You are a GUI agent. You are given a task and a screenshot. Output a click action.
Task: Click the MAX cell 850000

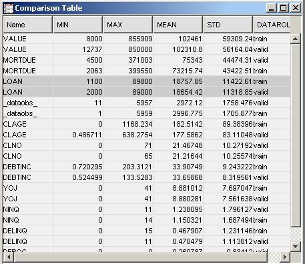point(128,49)
